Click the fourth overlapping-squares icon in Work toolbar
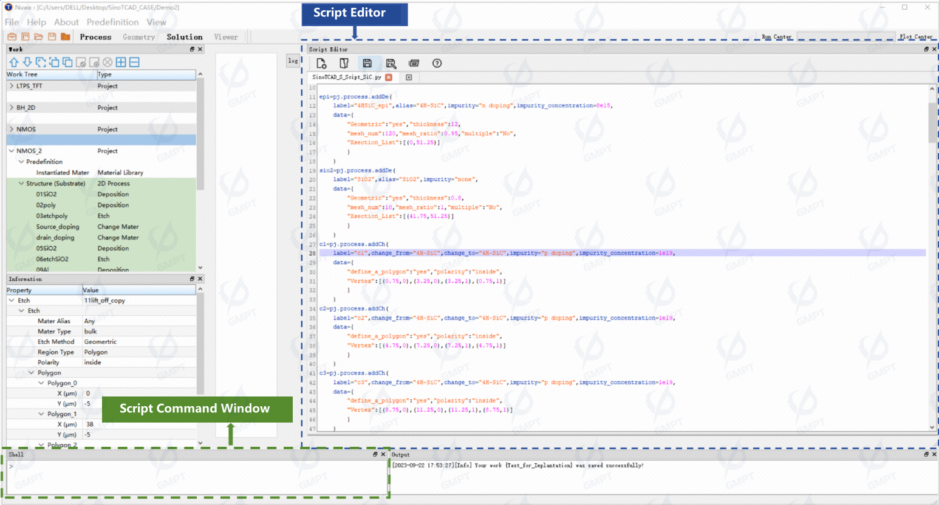939x505 pixels. pyautogui.click(x=54, y=62)
